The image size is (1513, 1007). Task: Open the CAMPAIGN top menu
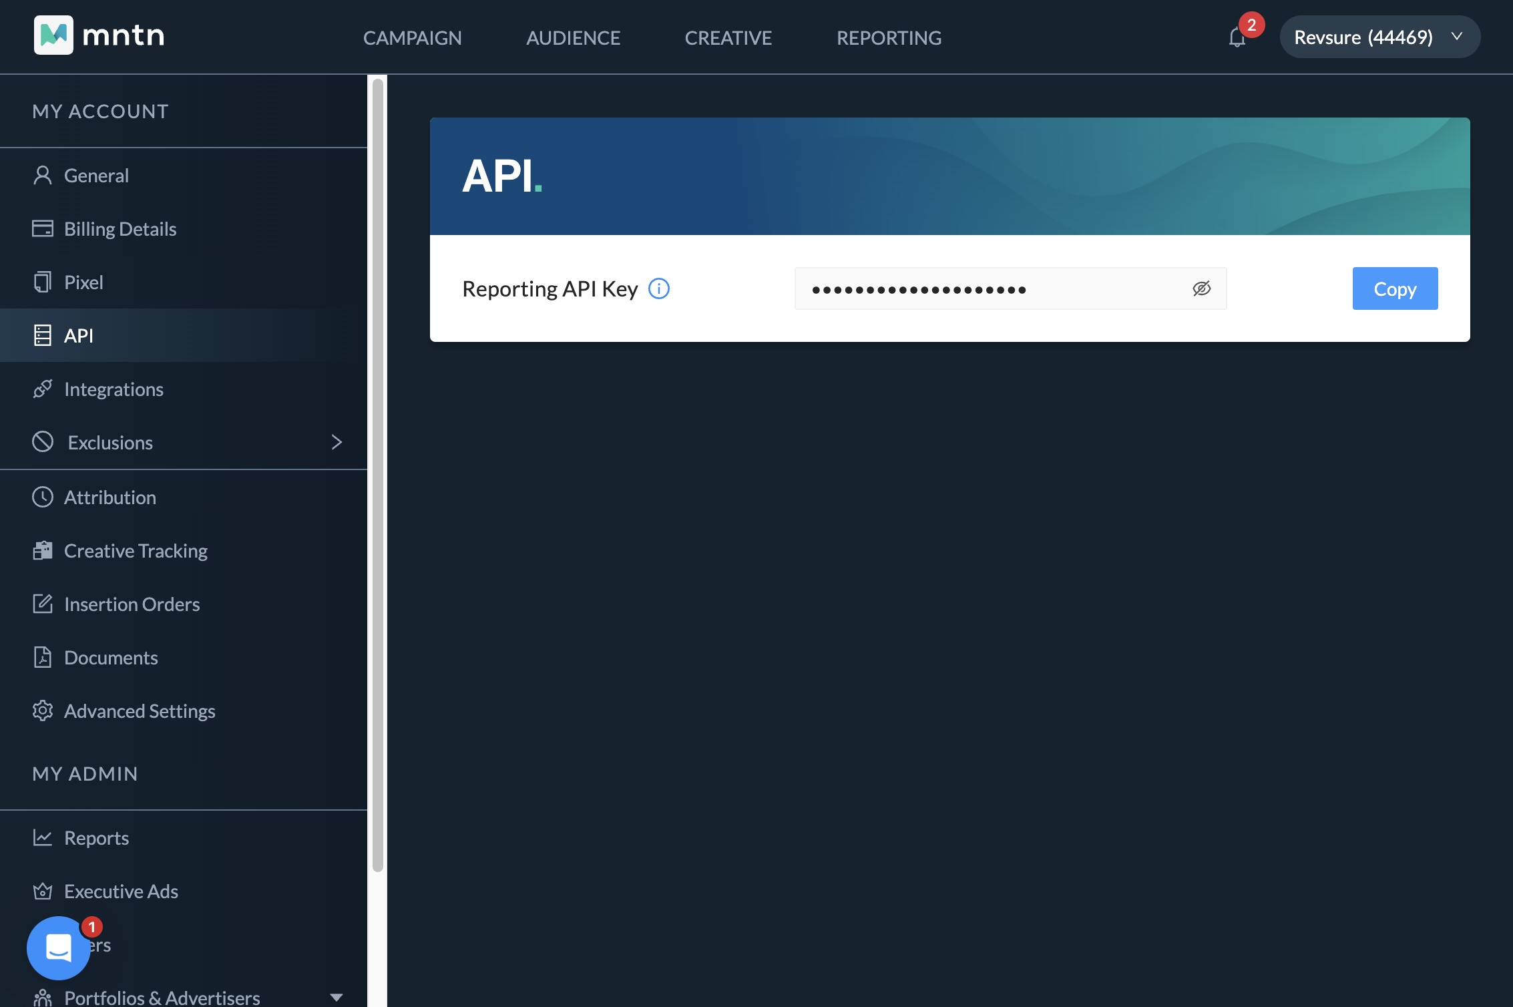click(412, 38)
